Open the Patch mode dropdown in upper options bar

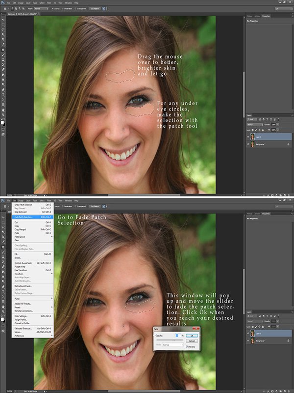pos(41,9)
